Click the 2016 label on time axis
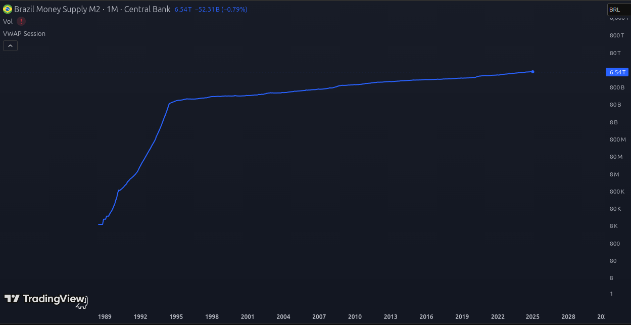Screen dimensions: 631x325 (426, 317)
